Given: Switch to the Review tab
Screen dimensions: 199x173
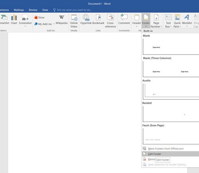Looking at the screenshot, I should point(33,10).
